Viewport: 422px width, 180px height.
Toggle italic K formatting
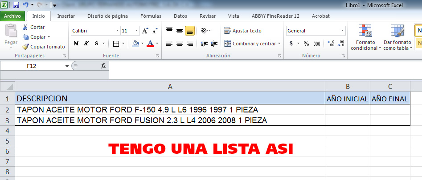(x=86, y=44)
